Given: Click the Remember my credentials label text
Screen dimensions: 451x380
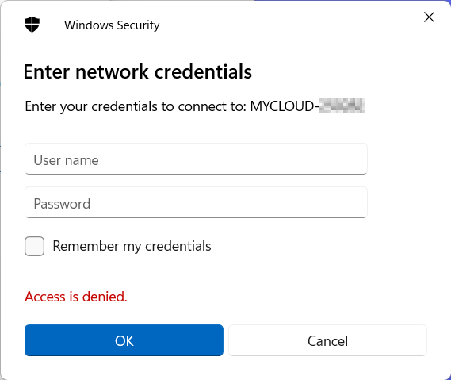Looking at the screenshot, I should pos(132,247).
